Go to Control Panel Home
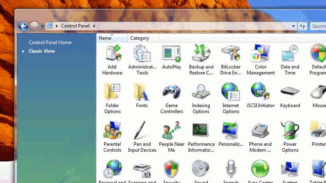The height and width of the screenshot is (183, 326). pos(50,42)
